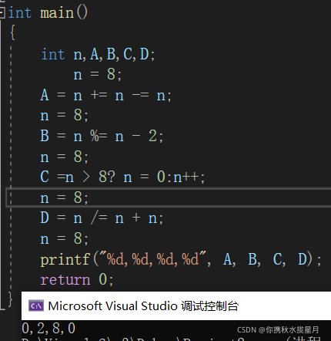Screen dimensions: 331x341
Task: Click the line 'B = n %= n - 2;'
Action: [102, 136]
